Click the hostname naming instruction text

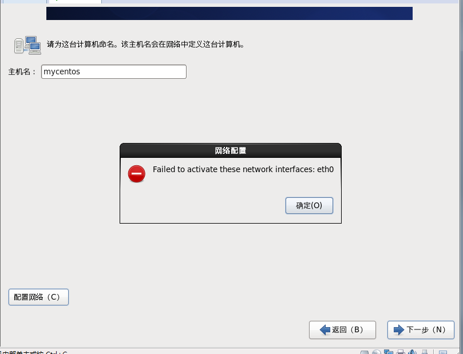coord(145,44)
